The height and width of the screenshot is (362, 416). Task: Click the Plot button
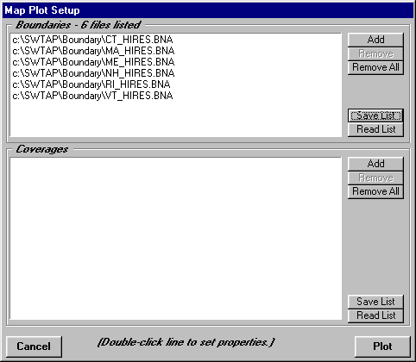382,346
